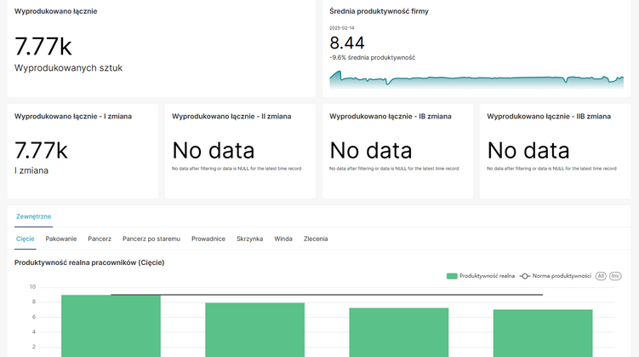Click the 'Wyprodukowano łącznie - I zmiana' card title
Viewport: 639px width, 357px height.
tap(72, 116)
